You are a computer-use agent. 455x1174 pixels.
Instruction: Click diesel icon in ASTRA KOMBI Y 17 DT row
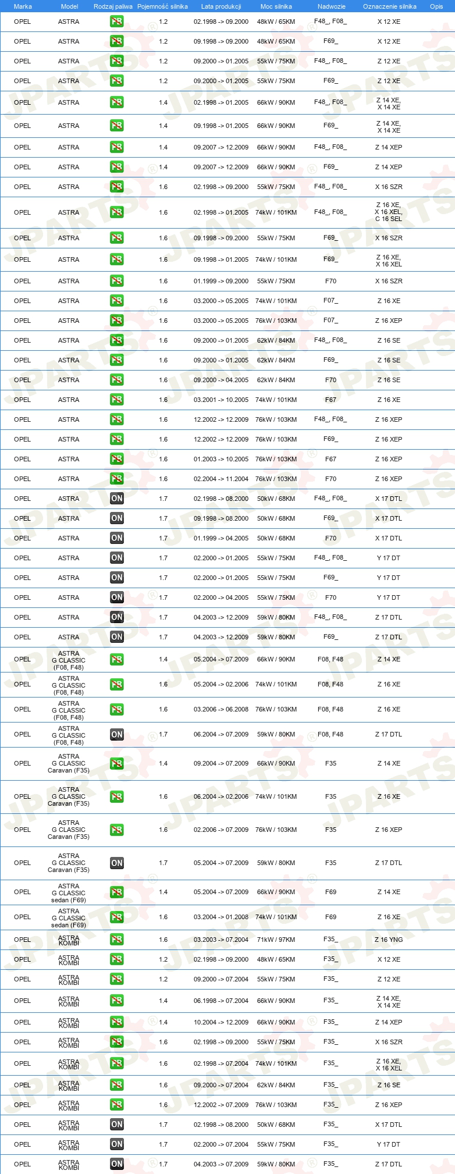point(117,1144)
